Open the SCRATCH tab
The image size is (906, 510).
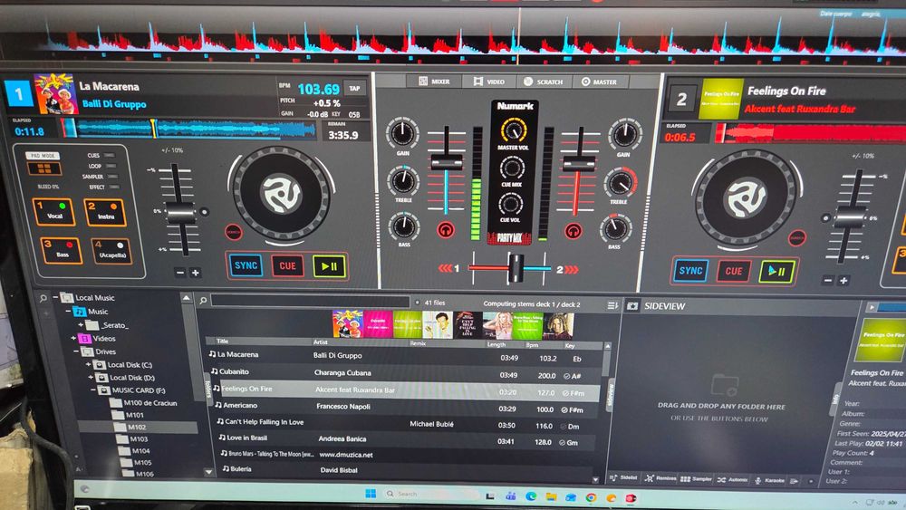[x=543, y=82]
